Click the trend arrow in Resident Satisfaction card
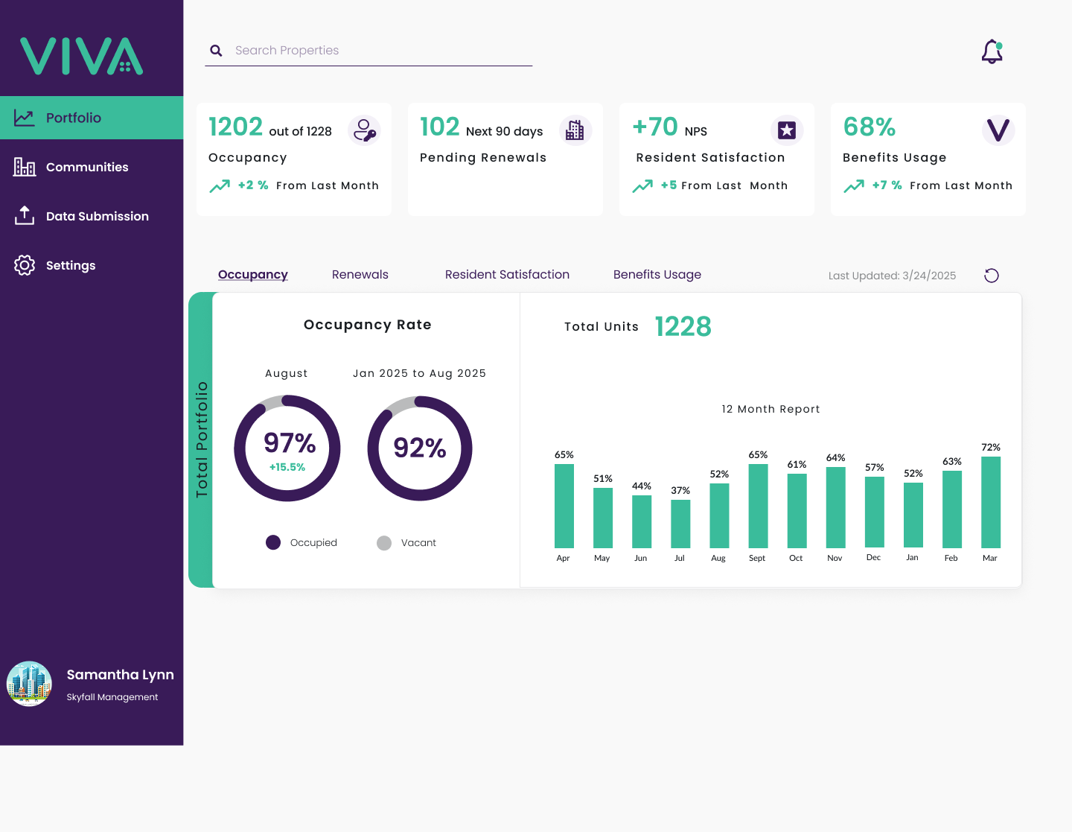 642,186
